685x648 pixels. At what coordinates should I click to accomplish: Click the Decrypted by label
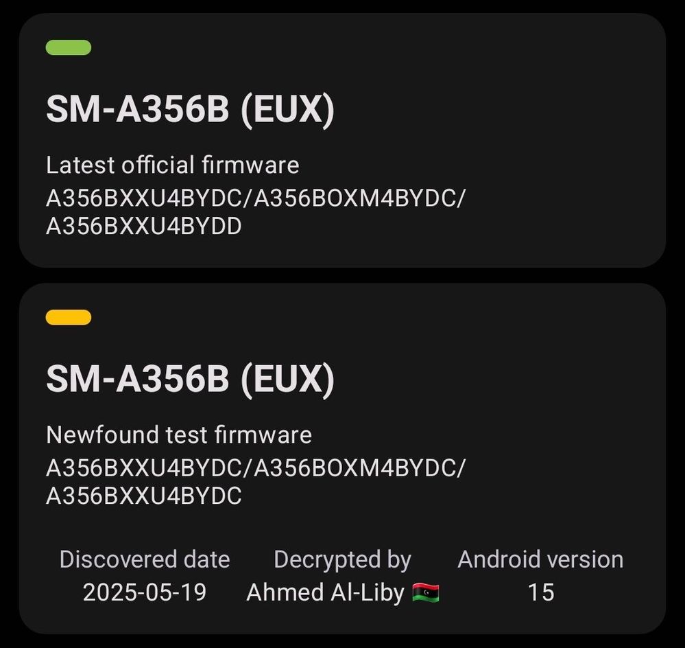tap(343, 560)
